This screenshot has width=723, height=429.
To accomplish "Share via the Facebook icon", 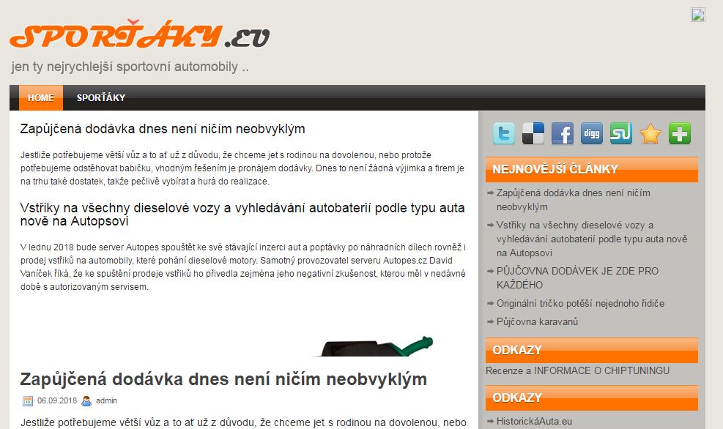I will [x=563, y=134].
